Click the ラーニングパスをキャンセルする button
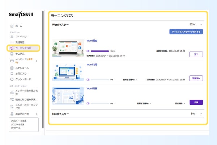 pyautogui.click(x=186, y=32)
